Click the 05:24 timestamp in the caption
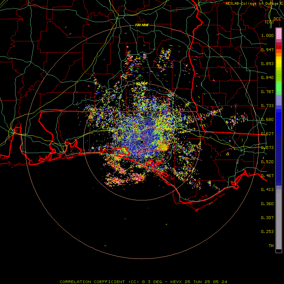The height and width of the screenshot is (284, 284). (220, 282)
